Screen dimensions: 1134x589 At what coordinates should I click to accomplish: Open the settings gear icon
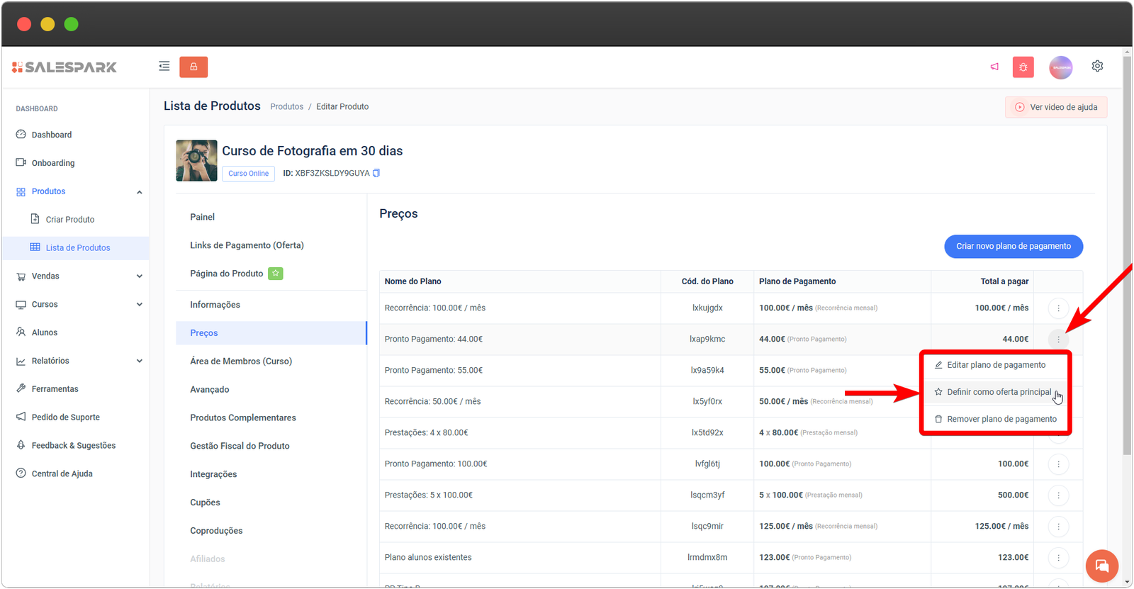click(x=1097, y=66)
